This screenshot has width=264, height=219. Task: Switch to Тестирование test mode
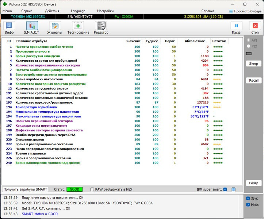coord(78,26)
